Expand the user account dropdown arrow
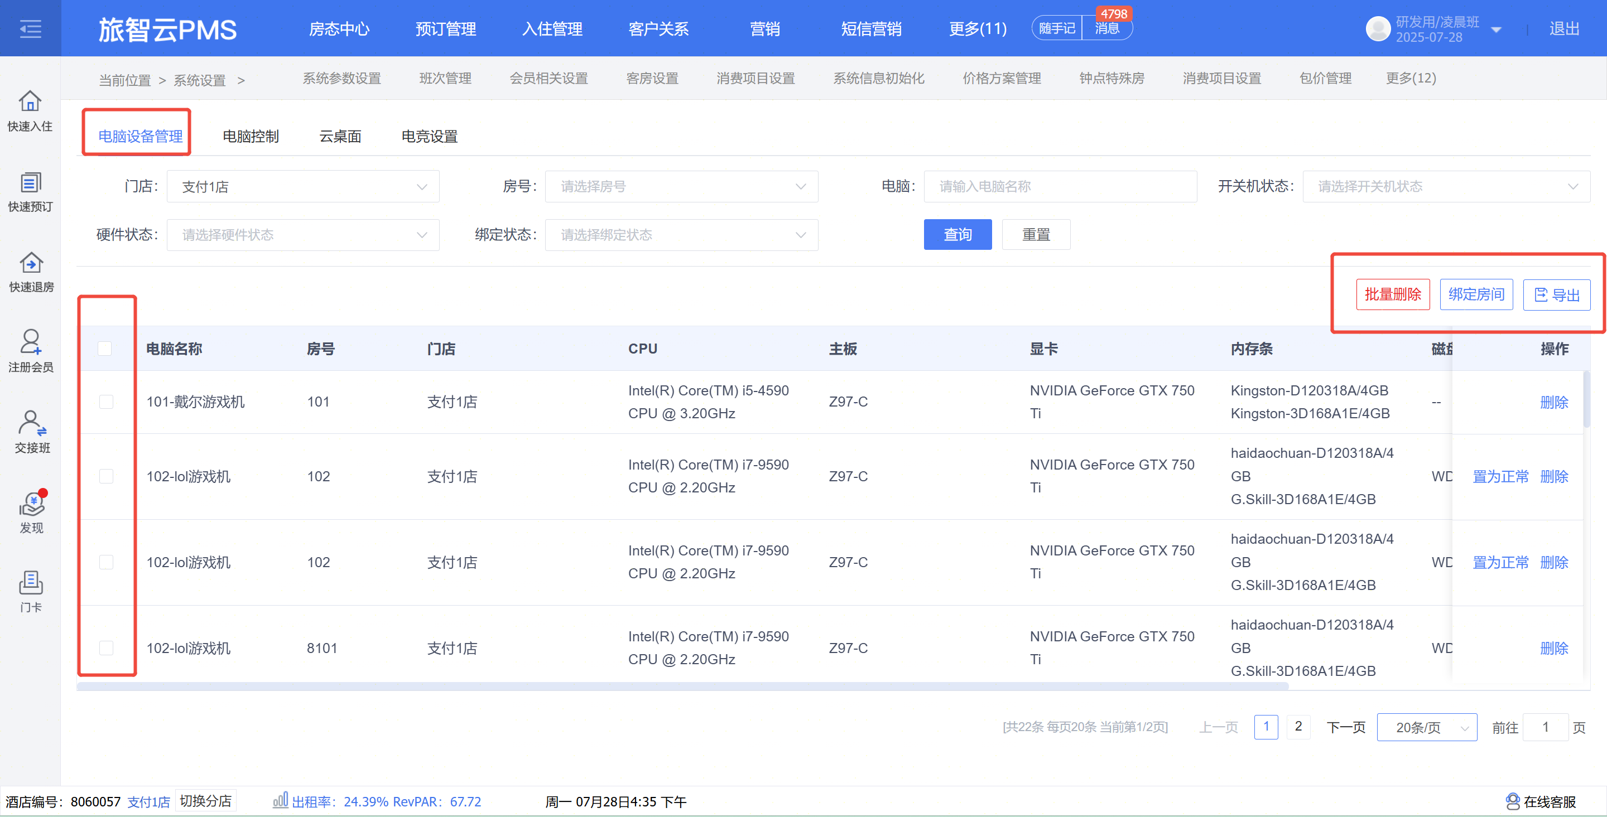 pyautogui.click(x=1496, y=30)
